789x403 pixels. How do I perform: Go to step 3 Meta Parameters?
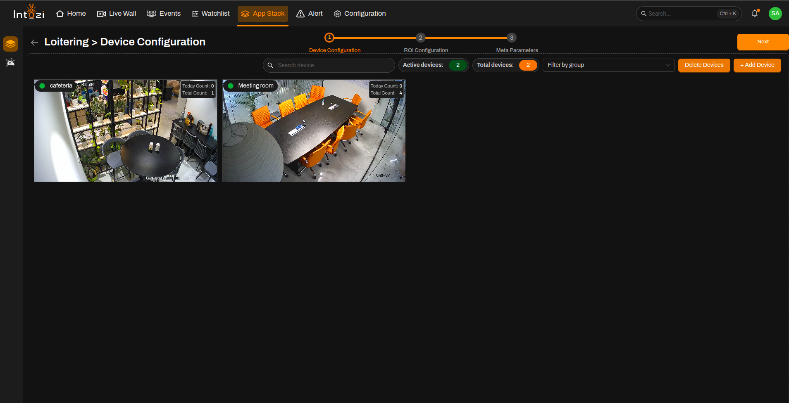click(x=512, y=38)
